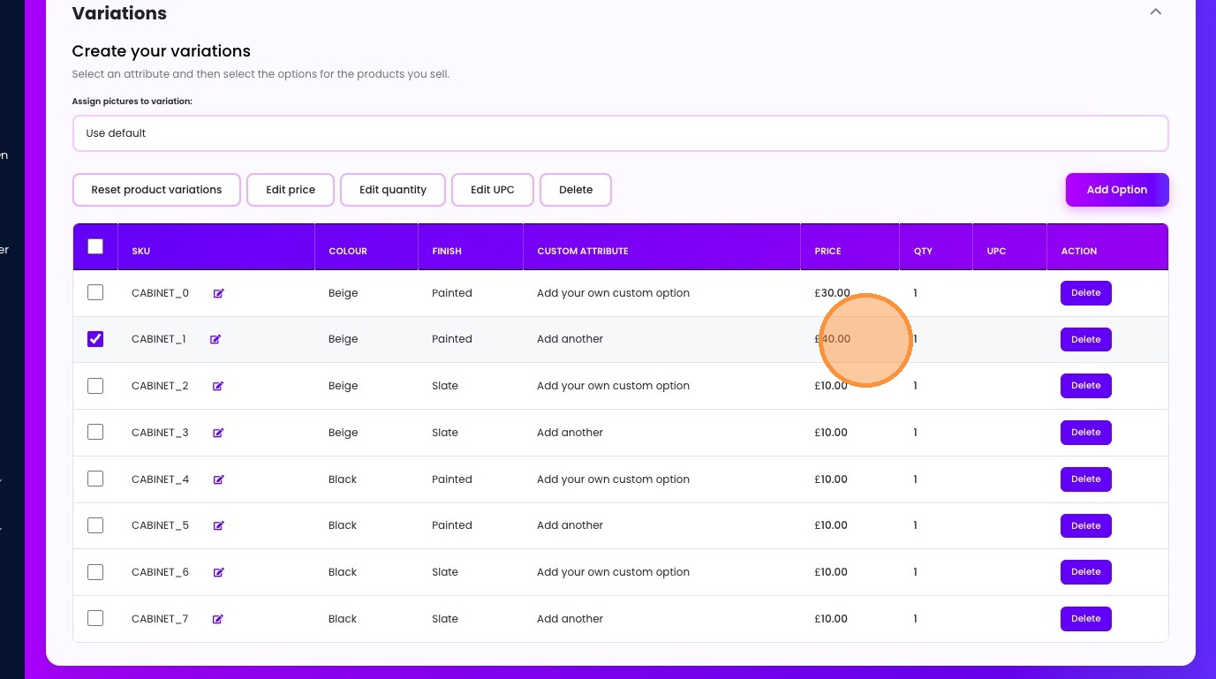Screen dimensions: 1216x679
Task: Toggle the select-all checkbox in header
Action: click(95, 246)
